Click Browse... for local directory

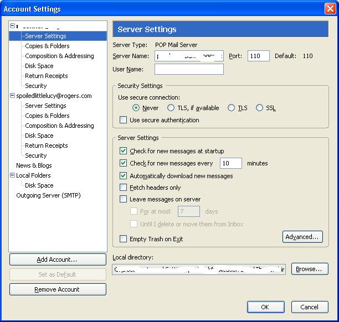(310, 269)
